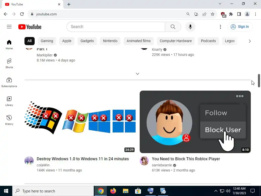Select the Gaming filter chip
The width and height of the screenshot is (261, 196).
point(47,41)
